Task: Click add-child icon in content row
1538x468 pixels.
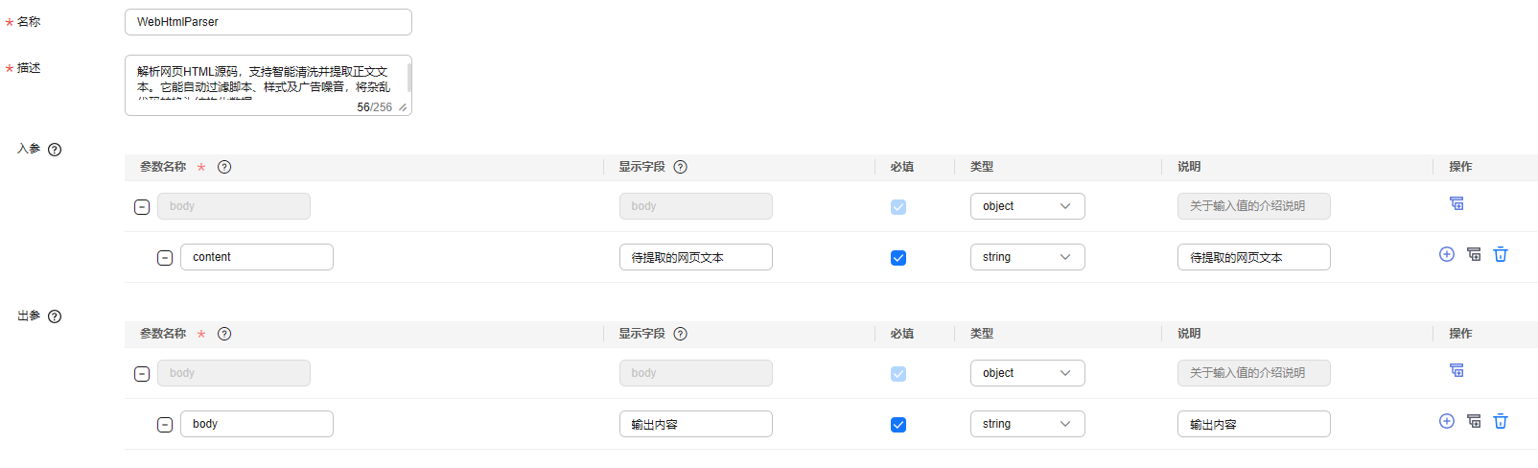Action: (1474, 254)
